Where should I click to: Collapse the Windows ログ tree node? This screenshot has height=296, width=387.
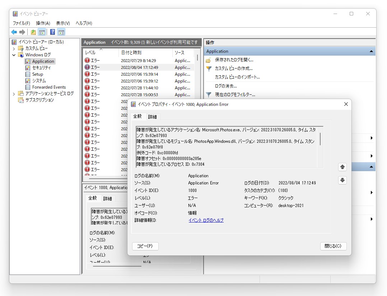(14, 55)
